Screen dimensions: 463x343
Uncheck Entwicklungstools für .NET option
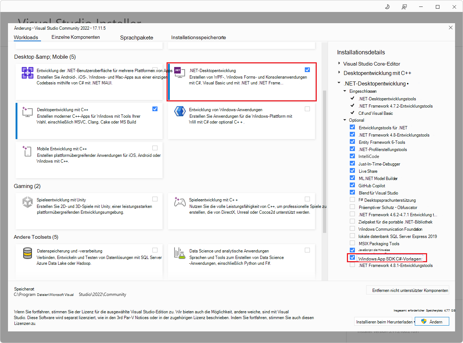click(x=352, y=127)
